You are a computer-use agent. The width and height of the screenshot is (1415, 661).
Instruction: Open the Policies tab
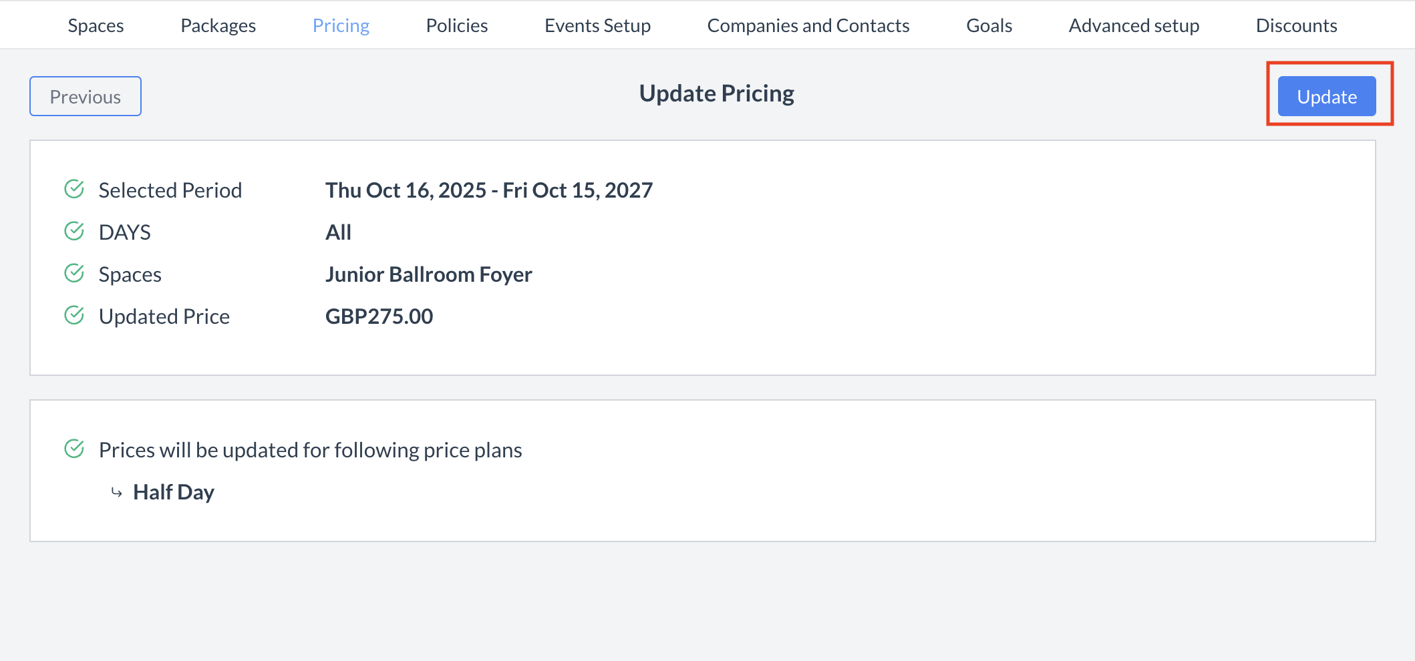tap(456, 25)
